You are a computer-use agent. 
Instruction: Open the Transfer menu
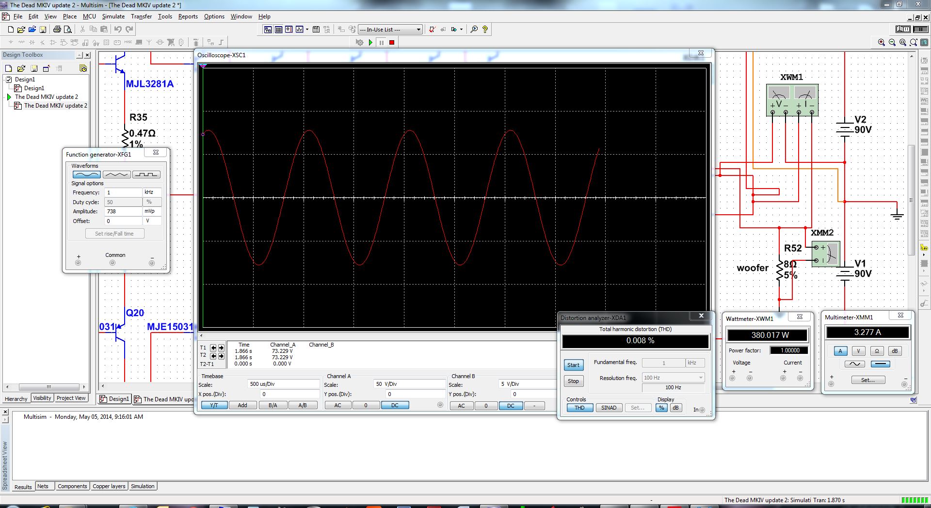tap(141, 16)
